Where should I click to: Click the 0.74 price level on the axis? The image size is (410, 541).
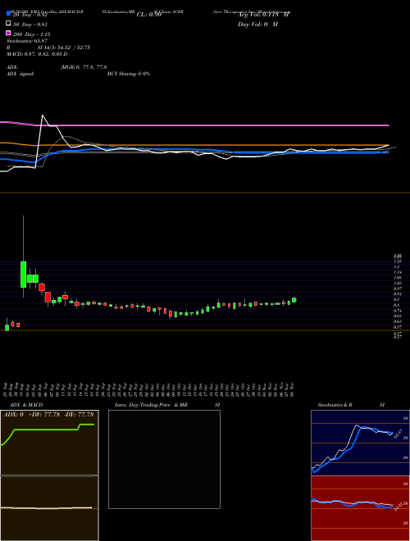[x=397, y=311]
